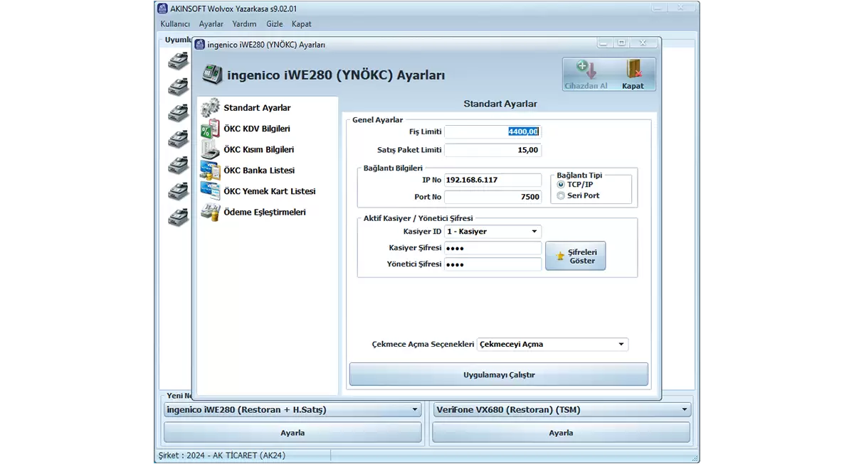Open ÖKC KDV Bilgileri icon in sidebar
Image resolution: width=854 pixels, height=464 pixels.
pyautogui.click(x=210, y=129)
